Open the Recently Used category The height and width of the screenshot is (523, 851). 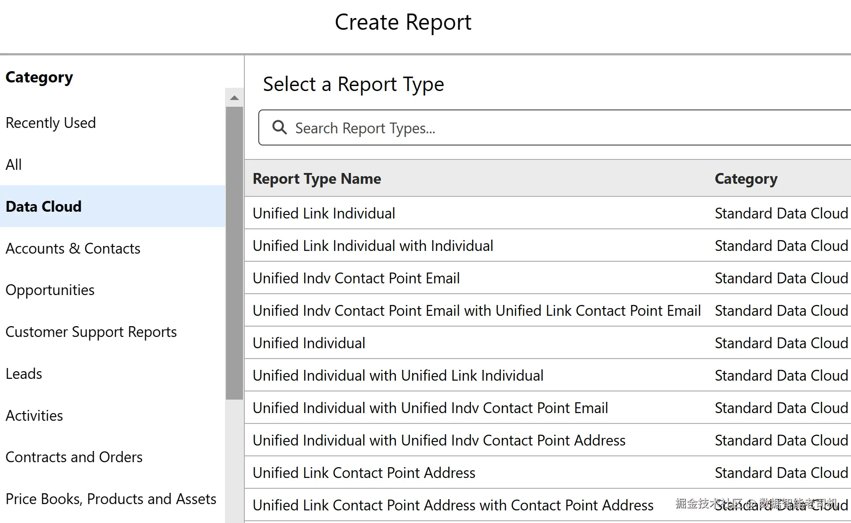click(51, 123)
